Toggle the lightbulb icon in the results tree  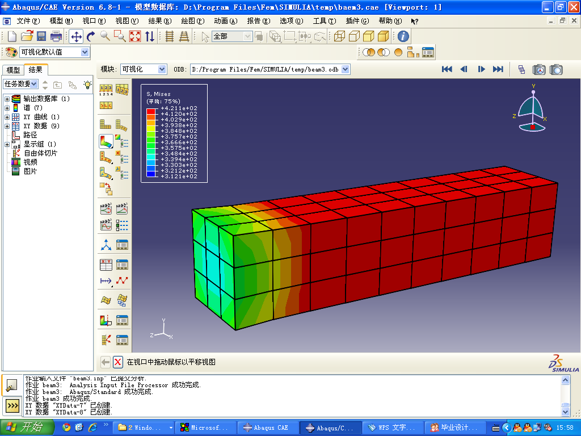tap(87, 85)
